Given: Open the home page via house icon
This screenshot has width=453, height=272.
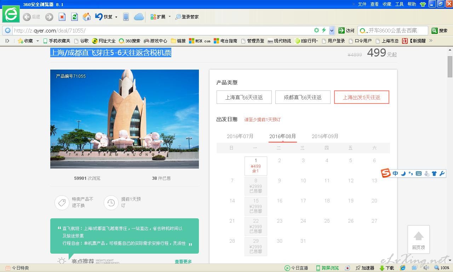Looking at the screenshot, I should click(x=87, y=17).
